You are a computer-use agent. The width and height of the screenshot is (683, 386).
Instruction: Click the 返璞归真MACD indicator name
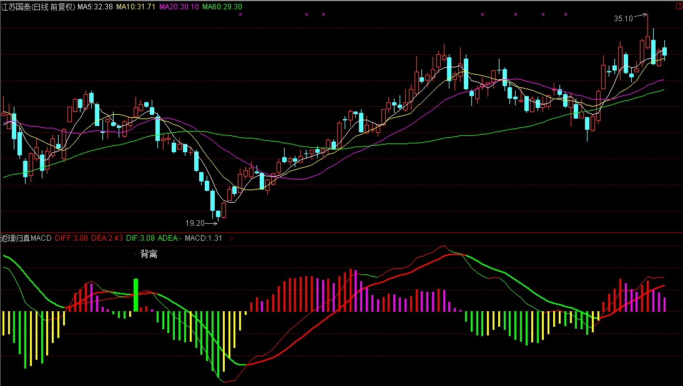[26, 238]
